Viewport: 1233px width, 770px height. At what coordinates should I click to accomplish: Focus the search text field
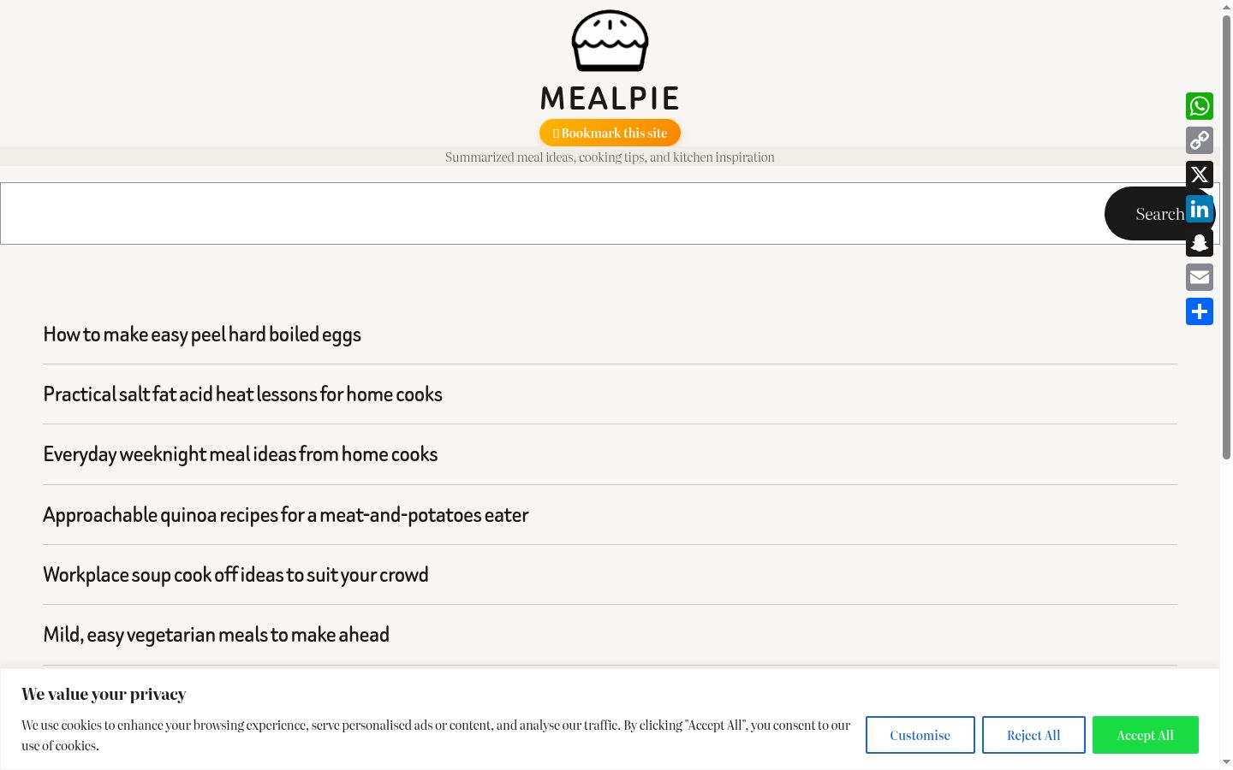[552, 213]
